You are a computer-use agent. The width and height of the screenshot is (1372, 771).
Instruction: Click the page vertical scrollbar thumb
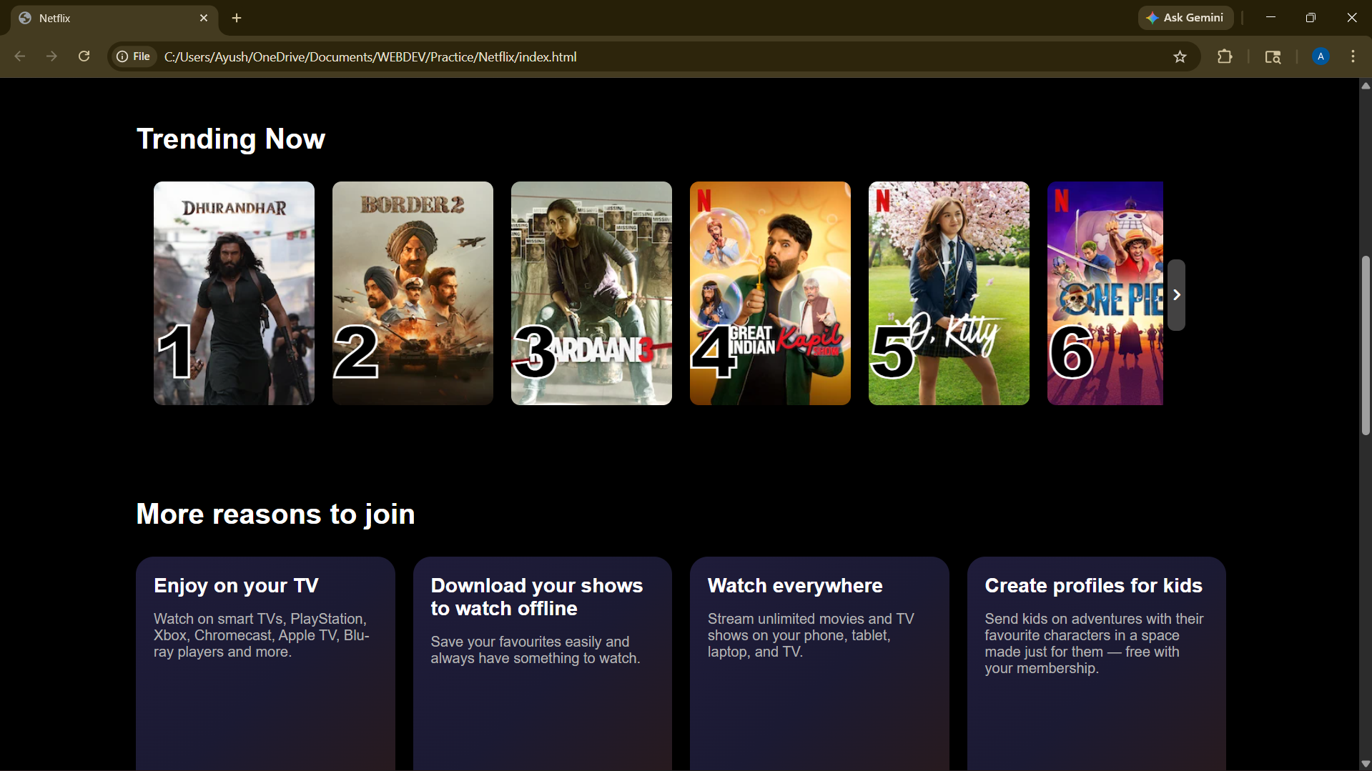(1366, 344)
